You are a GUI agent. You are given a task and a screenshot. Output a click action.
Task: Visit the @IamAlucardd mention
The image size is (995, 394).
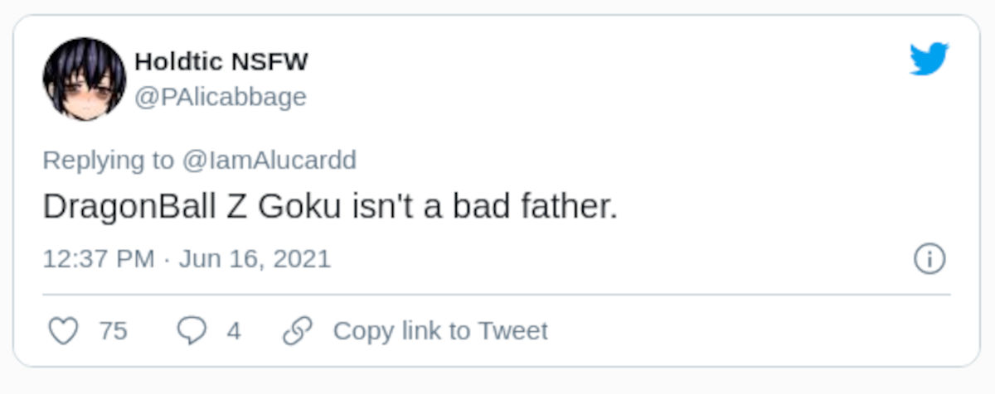tap(269, 160)
